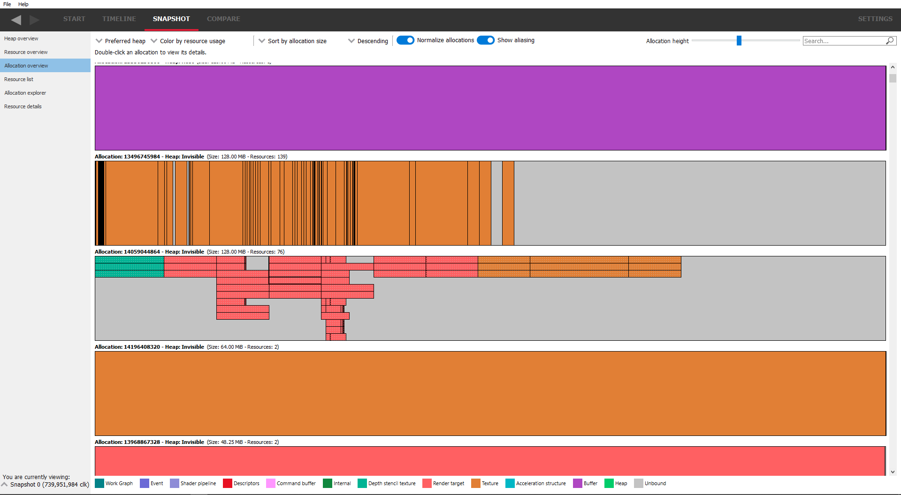Expand the snapshot selector chevron at bottom left

point(5,484)
